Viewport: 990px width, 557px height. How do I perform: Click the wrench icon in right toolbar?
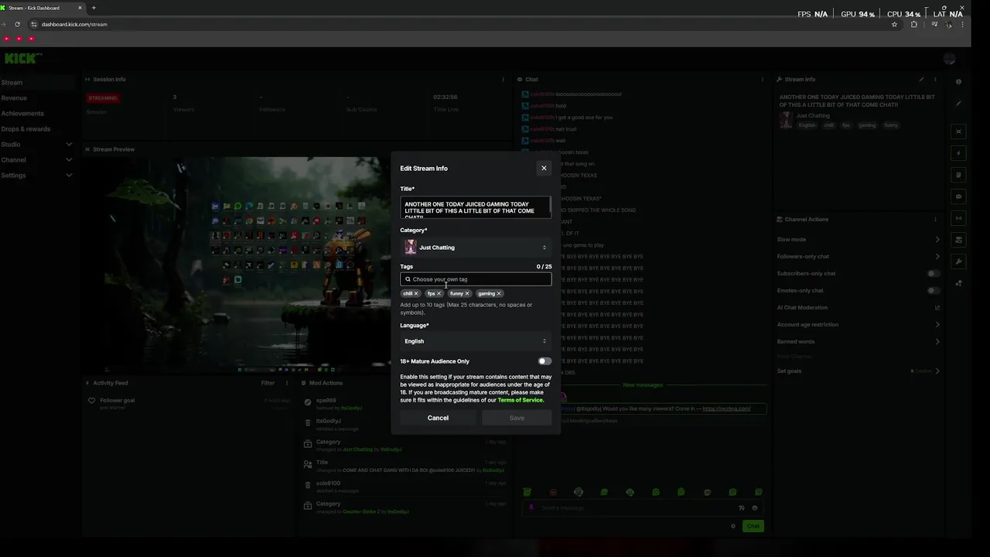[958, 261]
